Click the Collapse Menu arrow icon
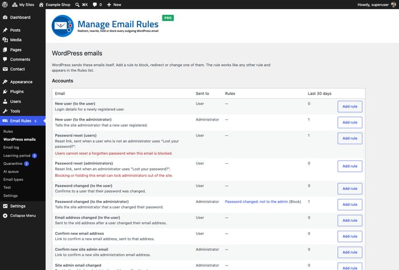This screenshot has width=399, height=270. tap(5, 215)
